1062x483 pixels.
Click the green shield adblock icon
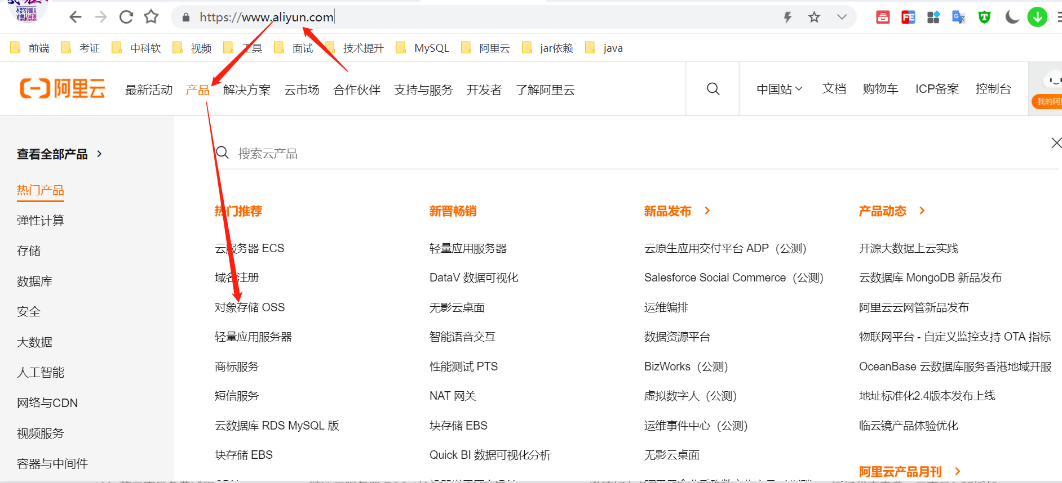pos(984,17)
